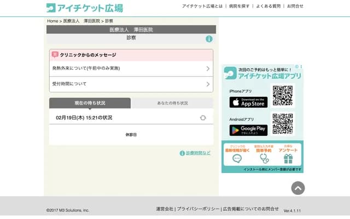The height and width of the screenshot is (219, 350).
Task: Click the info icon beside 診察 heading
Action: click(209, 39)
